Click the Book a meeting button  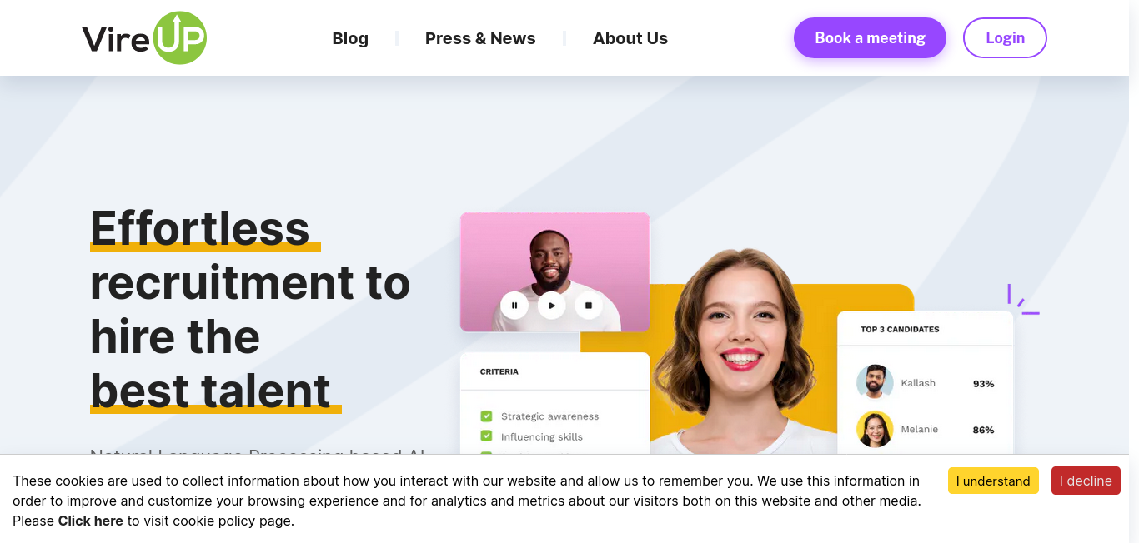[x=870, y=38]
